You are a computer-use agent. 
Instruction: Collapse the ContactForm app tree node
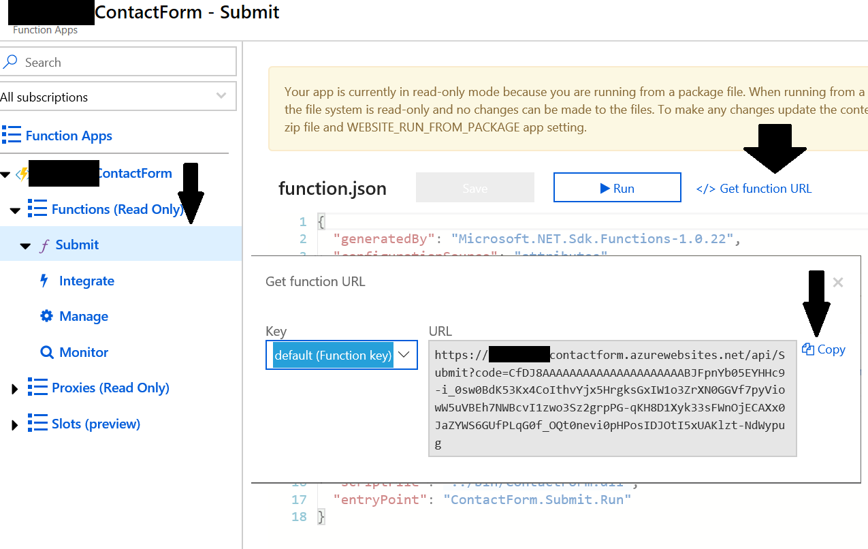tap(5, 174)
